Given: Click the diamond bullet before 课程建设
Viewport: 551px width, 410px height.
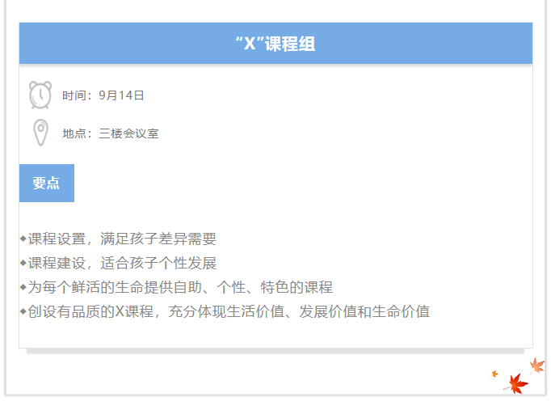Looking at the screenshot, I should pos(23,263).
